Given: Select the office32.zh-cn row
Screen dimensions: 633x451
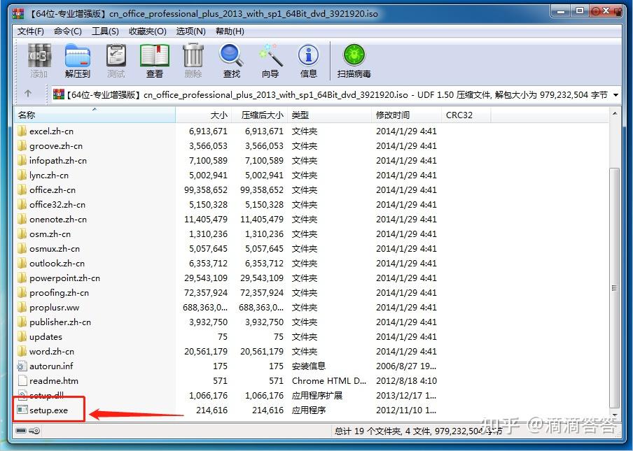Looking at the screenshot, I should (311, 204).
